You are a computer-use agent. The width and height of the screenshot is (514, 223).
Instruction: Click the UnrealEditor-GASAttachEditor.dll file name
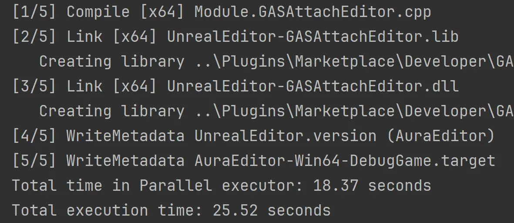point(312,86)
